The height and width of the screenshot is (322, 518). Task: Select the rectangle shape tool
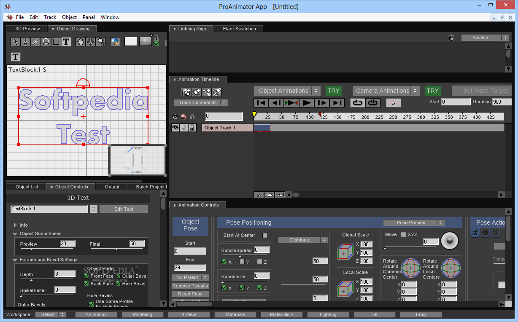[x=56, y=42]
